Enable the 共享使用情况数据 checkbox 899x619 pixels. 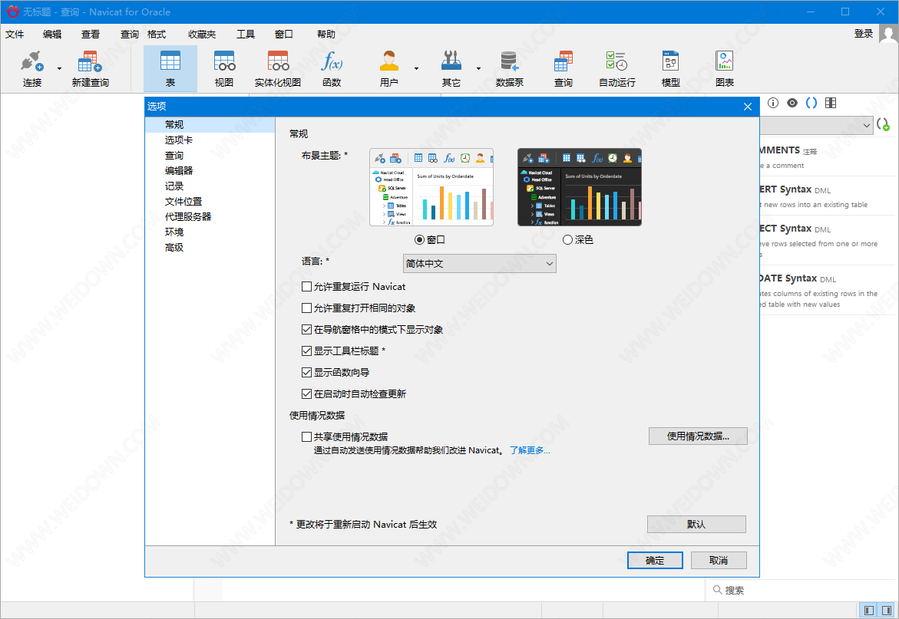(x=307, y=437)
